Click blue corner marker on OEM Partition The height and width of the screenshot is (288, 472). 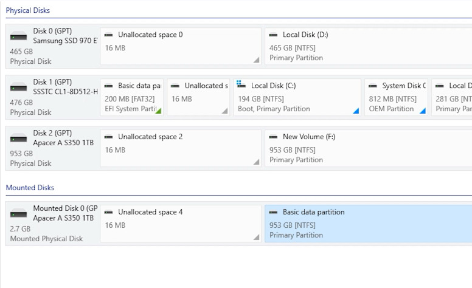423,111
